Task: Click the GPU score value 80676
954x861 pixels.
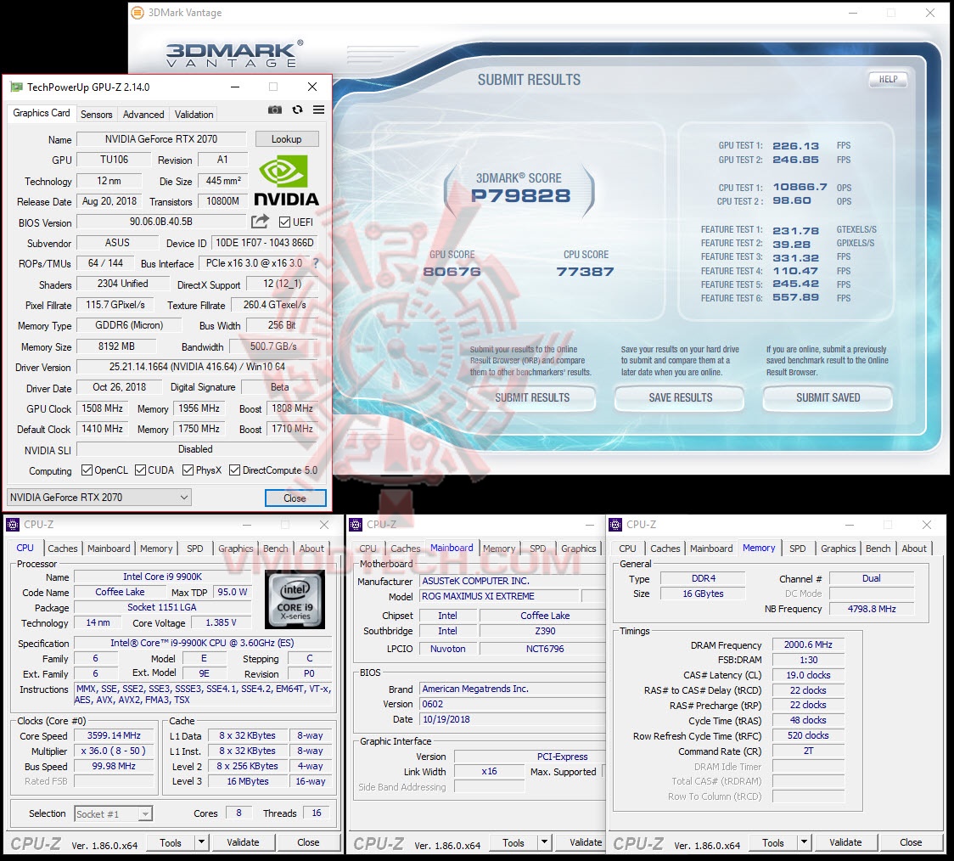Action: (452, 272)
